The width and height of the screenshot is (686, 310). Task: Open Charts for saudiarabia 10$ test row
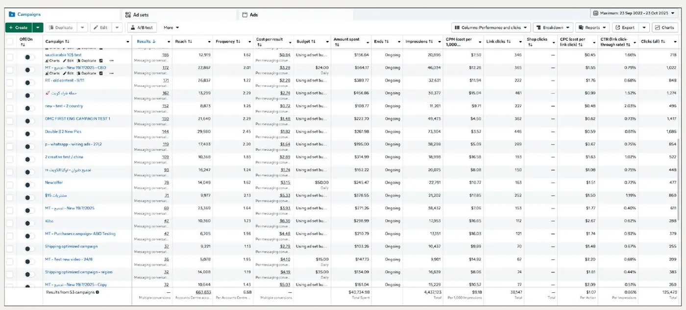(52, 61)
